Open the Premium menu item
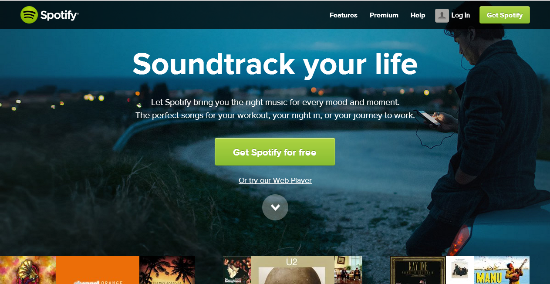 (x=384, y=15)
